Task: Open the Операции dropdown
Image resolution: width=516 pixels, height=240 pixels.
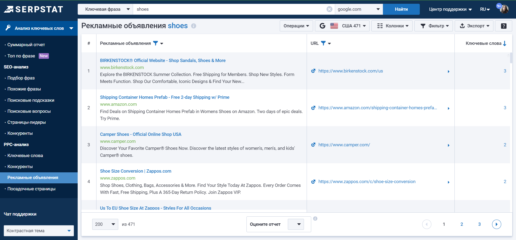Action: 296,26
